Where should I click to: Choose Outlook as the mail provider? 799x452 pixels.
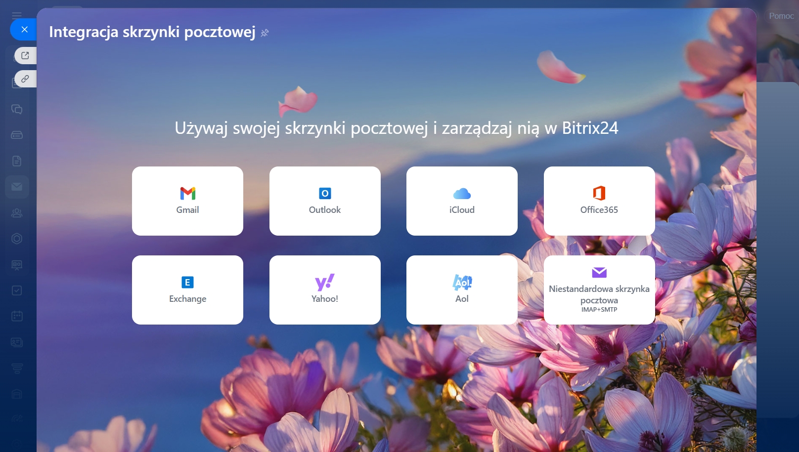pos(325,201)
